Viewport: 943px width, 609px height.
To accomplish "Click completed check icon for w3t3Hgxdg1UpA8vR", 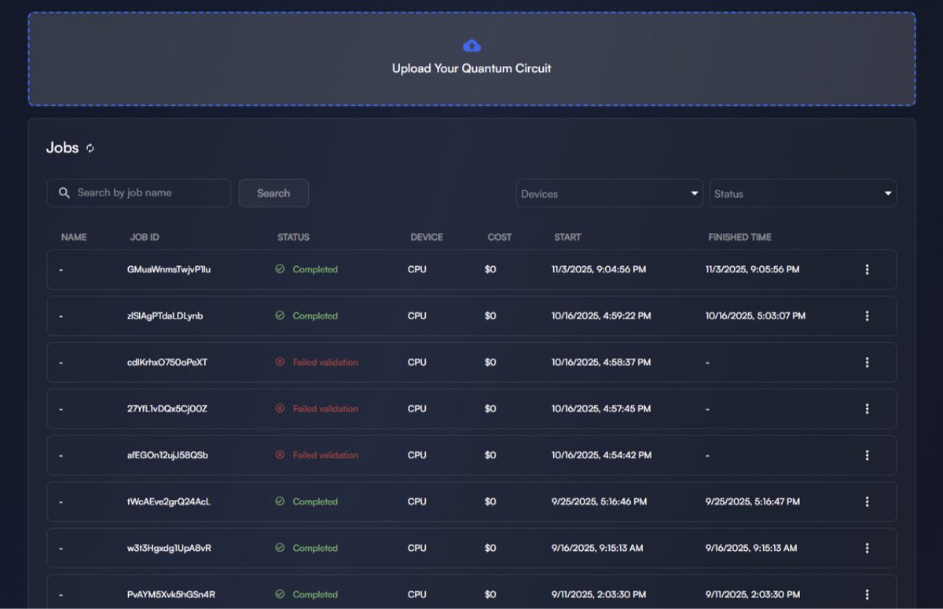I will pyautogui.click(x=280, y=548).
